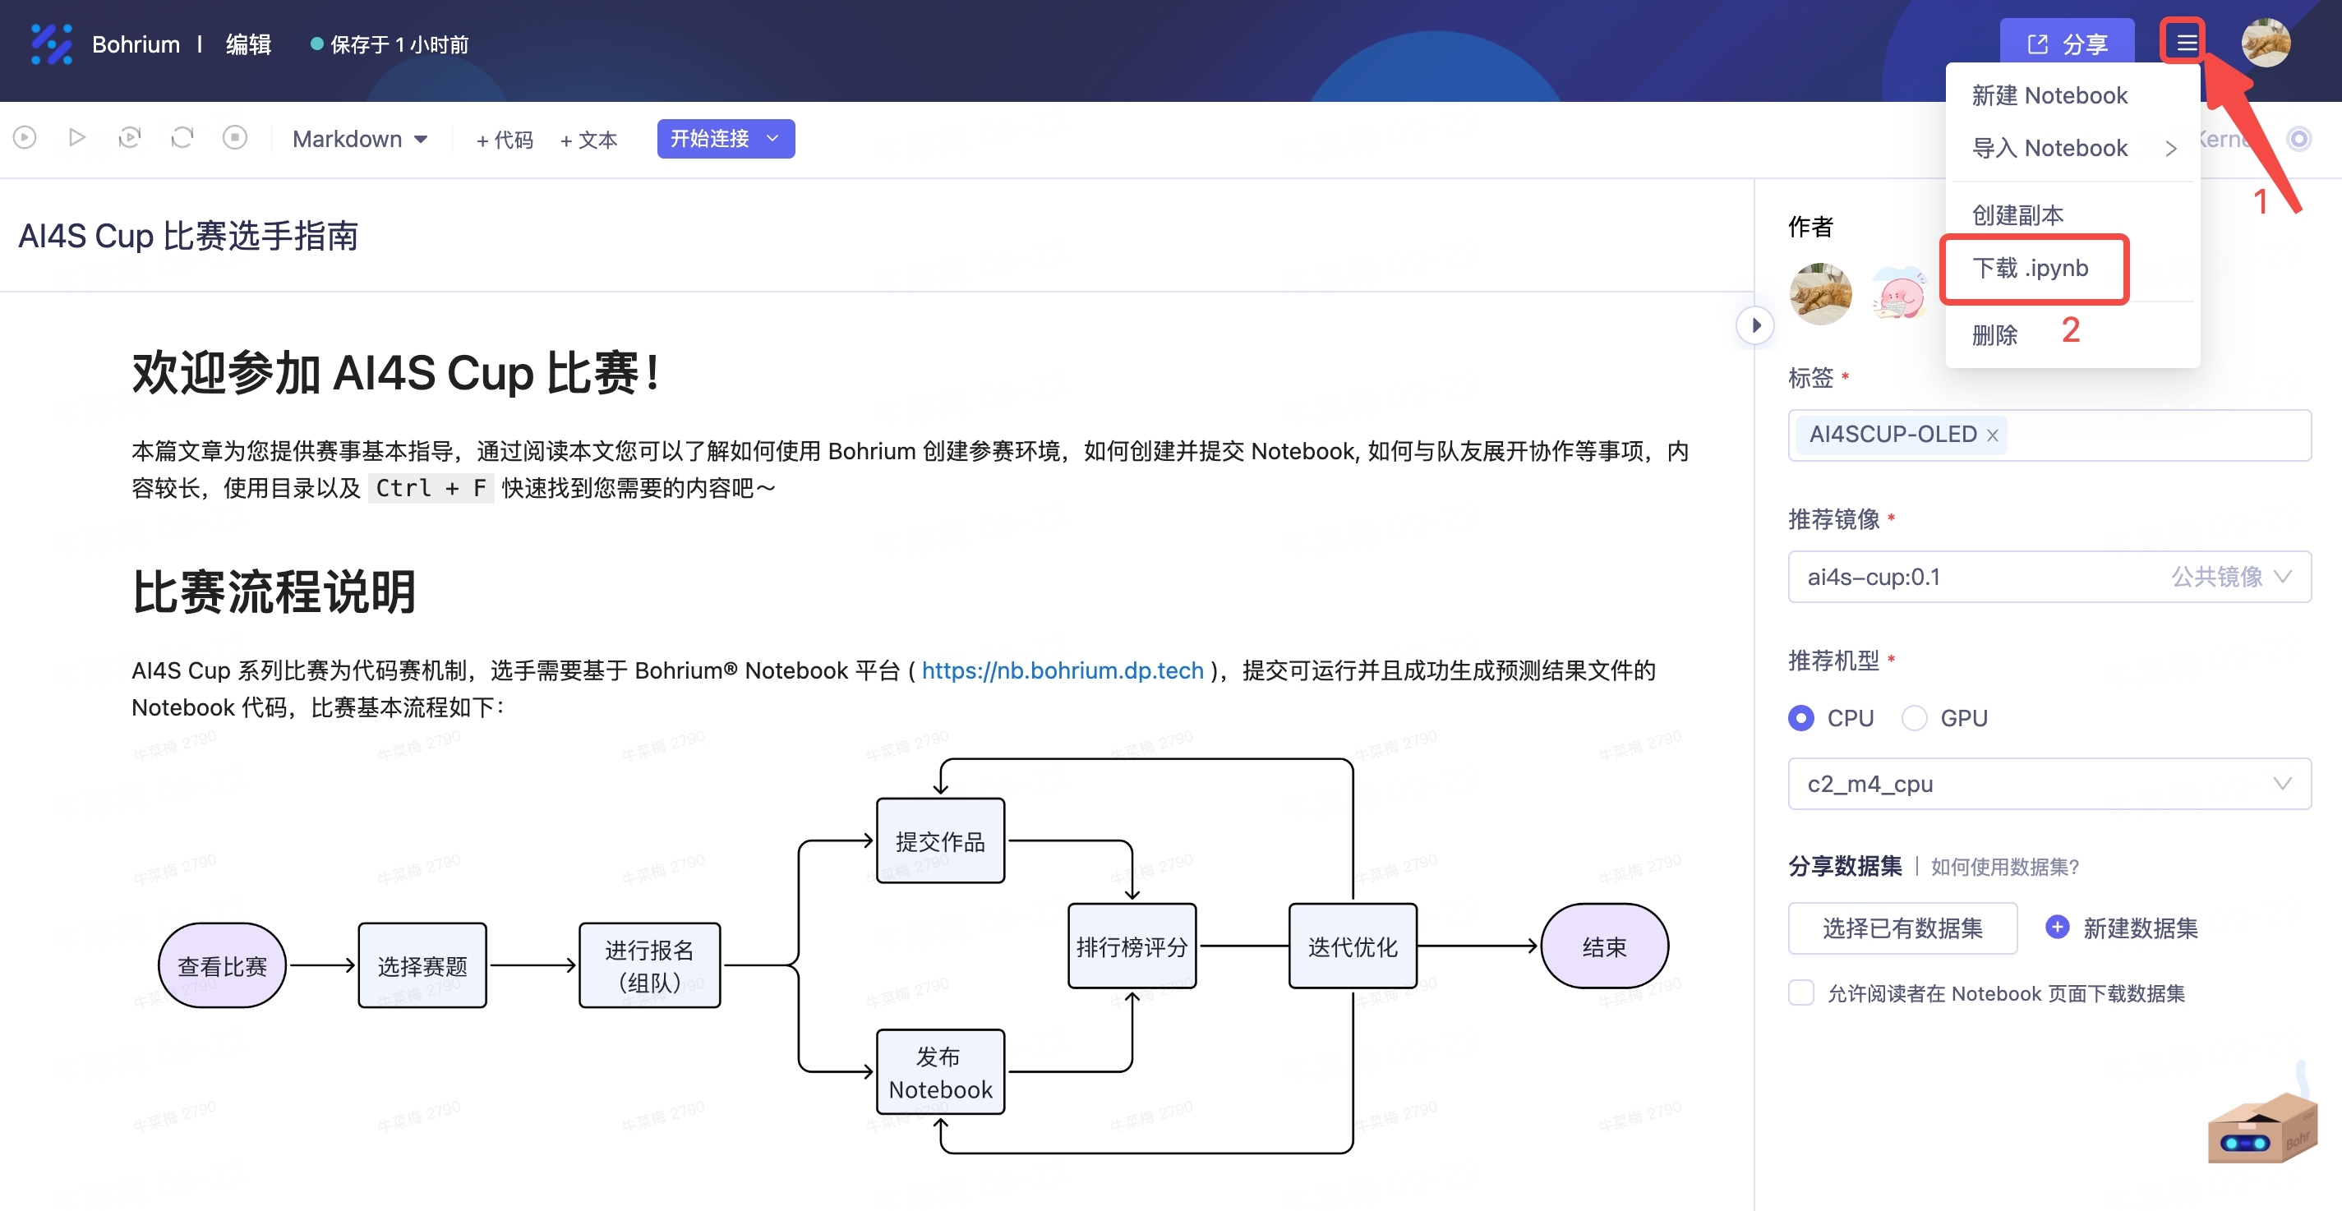Click the restart kernel refresh icon
The image size is (2342, 1211).
182,138
